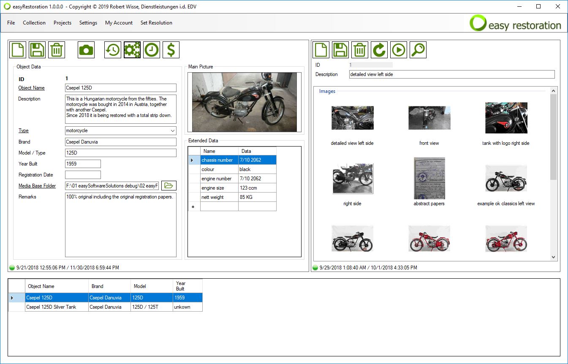This screenshot has height=364, width=568.
Task: Click into the Remarks text area
Action: click(121, 225)
